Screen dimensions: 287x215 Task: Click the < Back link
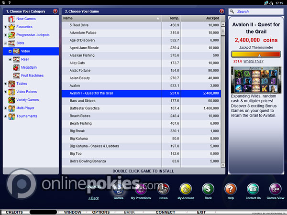point(93,198)
